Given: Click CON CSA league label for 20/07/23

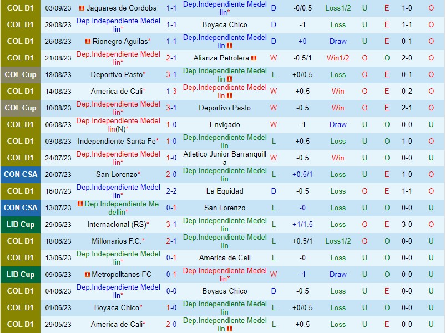Looking at the screenshot, I should tap(21, 175).
